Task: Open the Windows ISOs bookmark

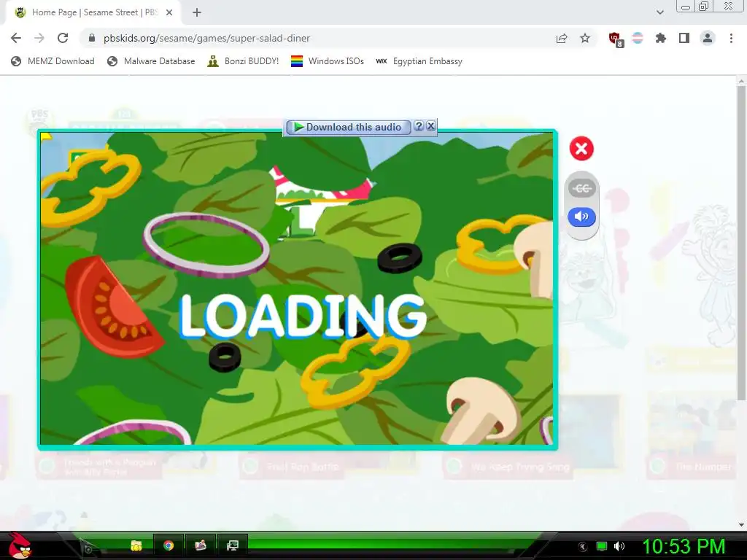Action: point(328,61)
